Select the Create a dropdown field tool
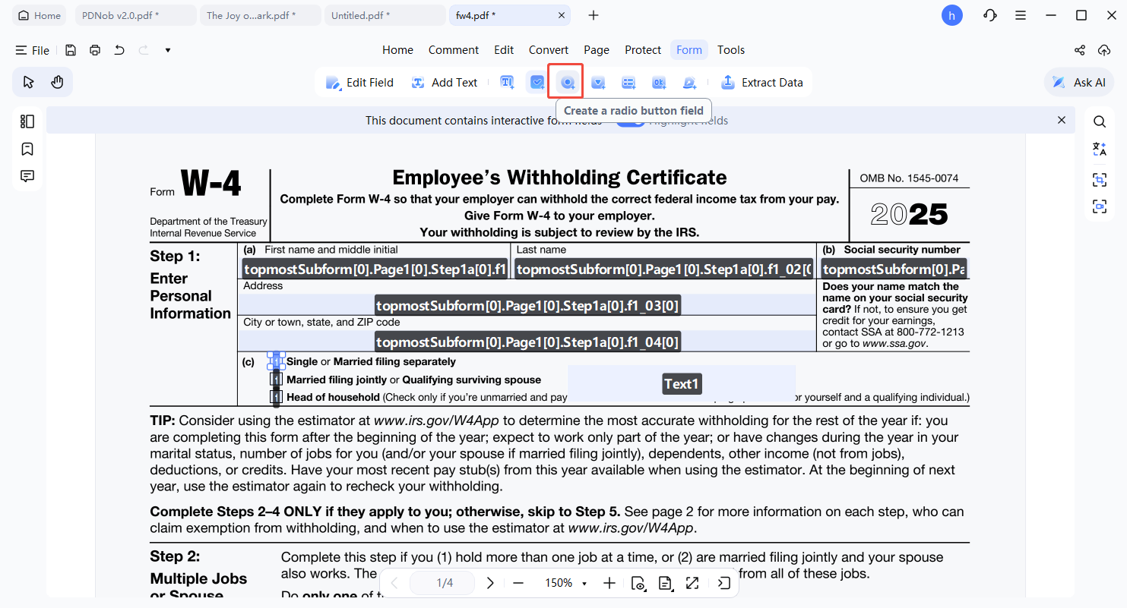Viewport: 1127px width, 608px height. (x=598, y=82)
